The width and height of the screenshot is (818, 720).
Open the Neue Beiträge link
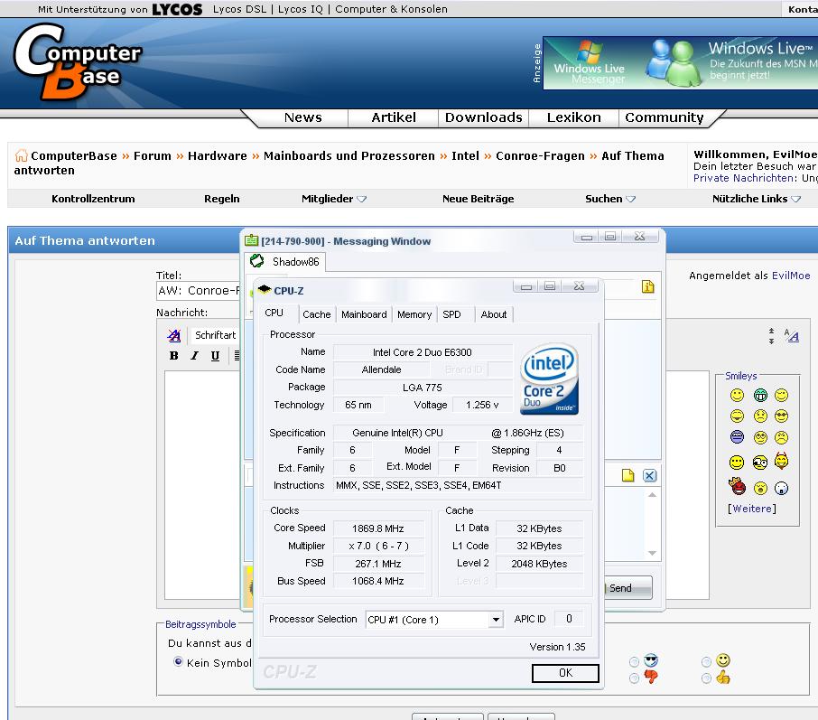click(478, 199)
